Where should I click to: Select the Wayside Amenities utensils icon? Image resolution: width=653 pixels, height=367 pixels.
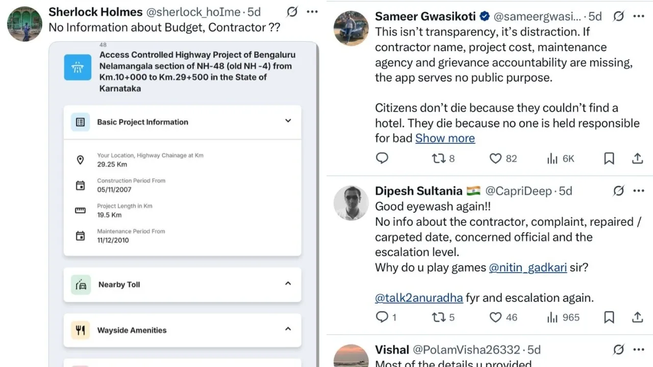(80, 330)
